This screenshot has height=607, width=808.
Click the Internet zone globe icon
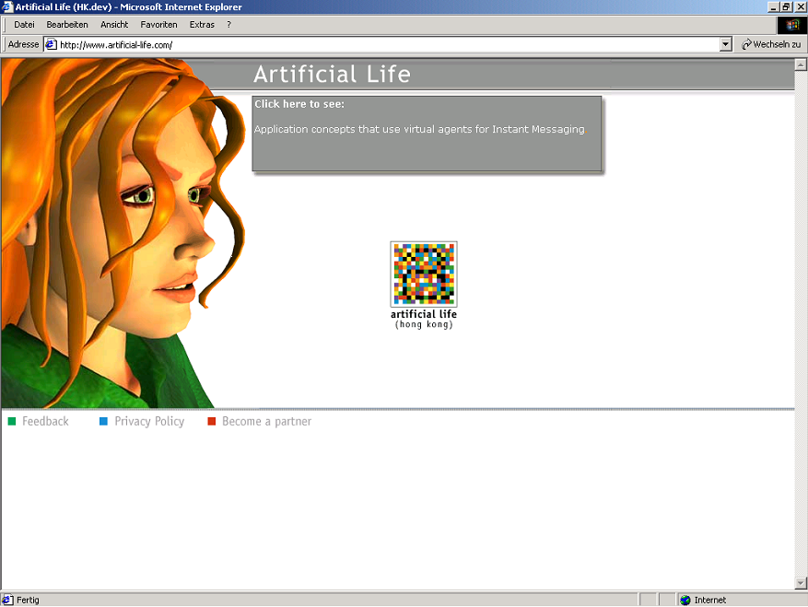pos(685,600)
